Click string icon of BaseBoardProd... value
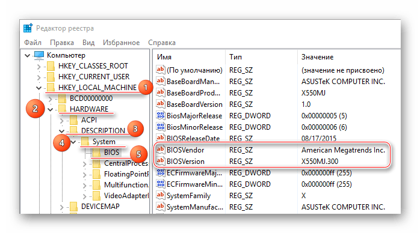Viewport: 420px width, 233px height. pyautogui.click(x=161, y=92)
